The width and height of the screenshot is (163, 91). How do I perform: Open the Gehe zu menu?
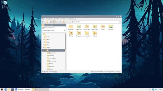[x=66, y=19]
